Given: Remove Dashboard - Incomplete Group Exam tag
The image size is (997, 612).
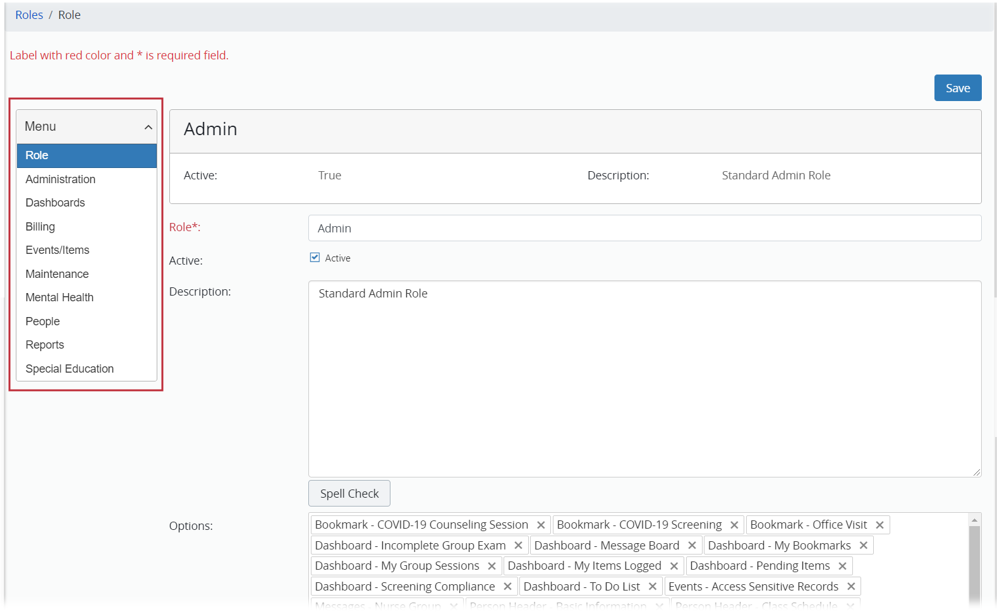Looking at the screenshot, I should pyautogui.click(x=518, y=546).
